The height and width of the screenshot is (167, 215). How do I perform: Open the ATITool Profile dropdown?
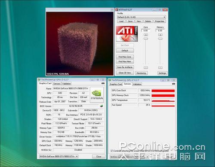click(141, 17)
